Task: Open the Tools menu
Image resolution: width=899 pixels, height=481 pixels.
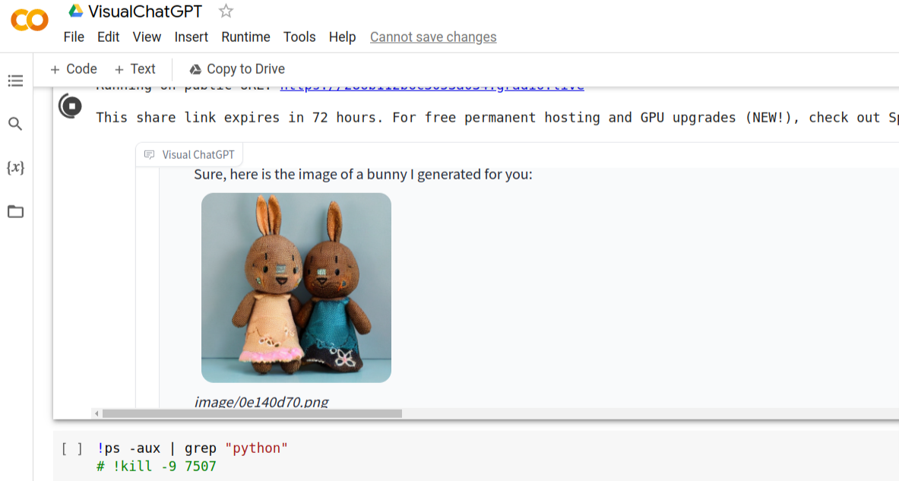Action: (299, 37)
